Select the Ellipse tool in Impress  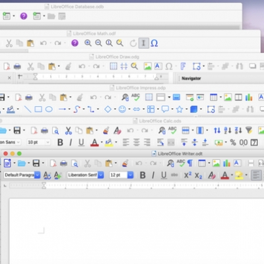pos(49,109)
